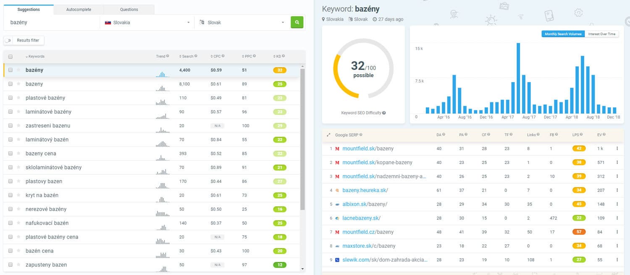This screenshot has width=630, height=275.
Task: Open more options for bazeny.heureka.sk row
Action: 617,190
